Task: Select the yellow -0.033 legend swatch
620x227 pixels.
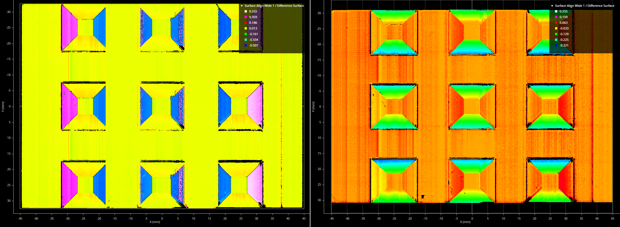Action: point(556,28)
